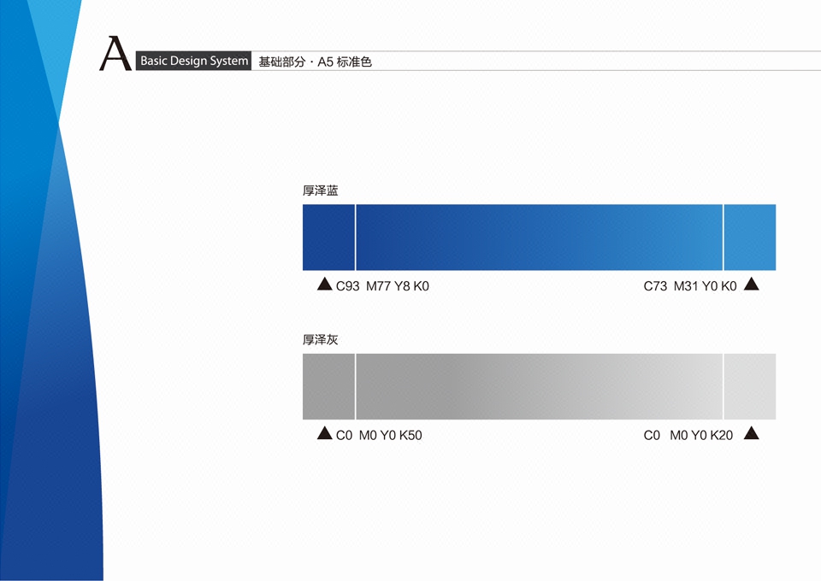Pick the dark blue swatch on the left
The width and height of the screenshot is (821, 581).
(x=328, y=238)
